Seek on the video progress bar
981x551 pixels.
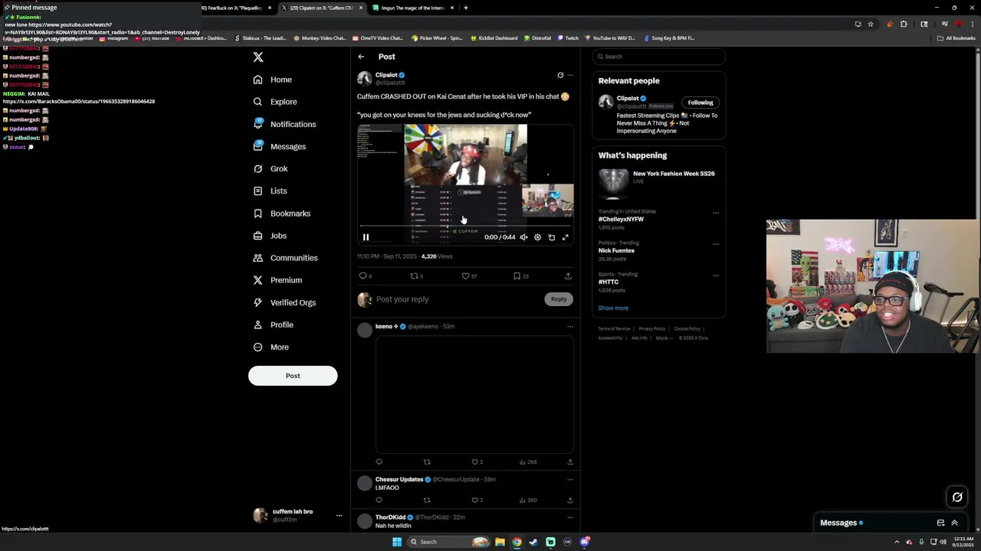[465, 227]
